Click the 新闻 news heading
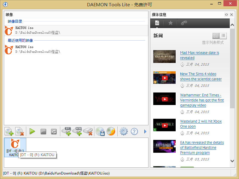The image size is (239, 179). pos(158,36)
